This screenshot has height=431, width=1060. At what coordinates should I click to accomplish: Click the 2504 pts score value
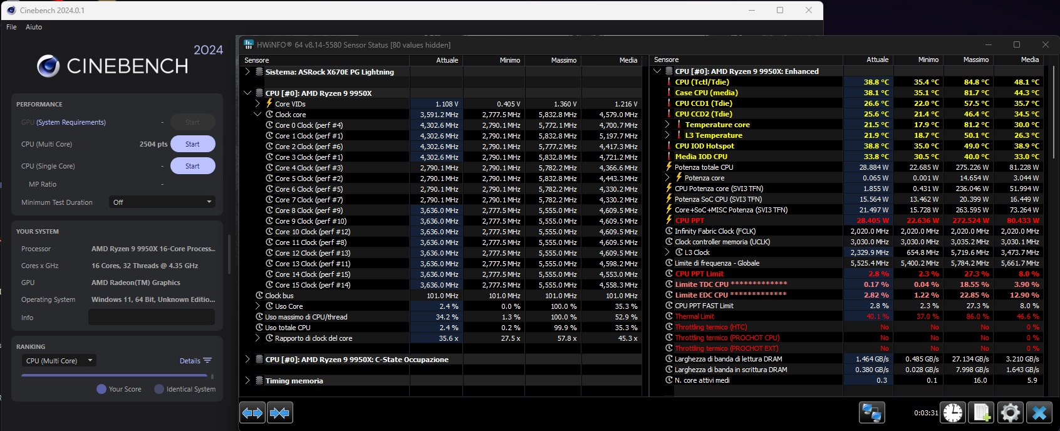153,144
